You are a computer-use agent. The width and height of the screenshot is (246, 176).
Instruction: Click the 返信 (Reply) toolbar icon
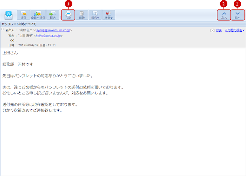(24, 15)
